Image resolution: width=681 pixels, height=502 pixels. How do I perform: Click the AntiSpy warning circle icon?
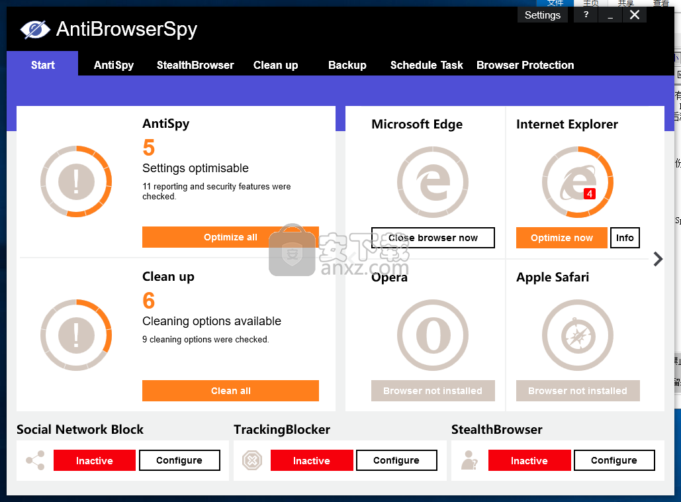(76, 181)
